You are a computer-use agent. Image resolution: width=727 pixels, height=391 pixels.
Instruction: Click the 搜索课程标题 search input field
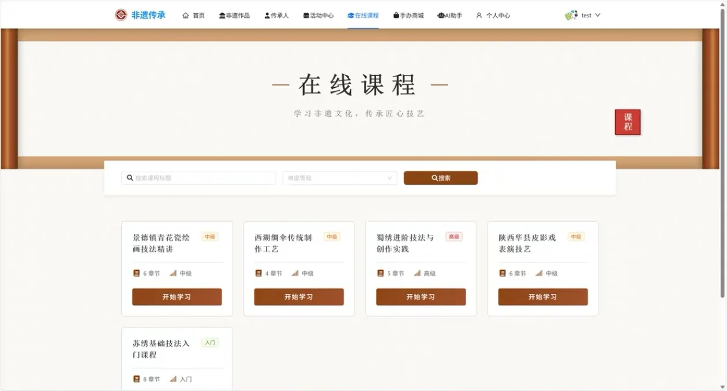click(x=198, y=177)
